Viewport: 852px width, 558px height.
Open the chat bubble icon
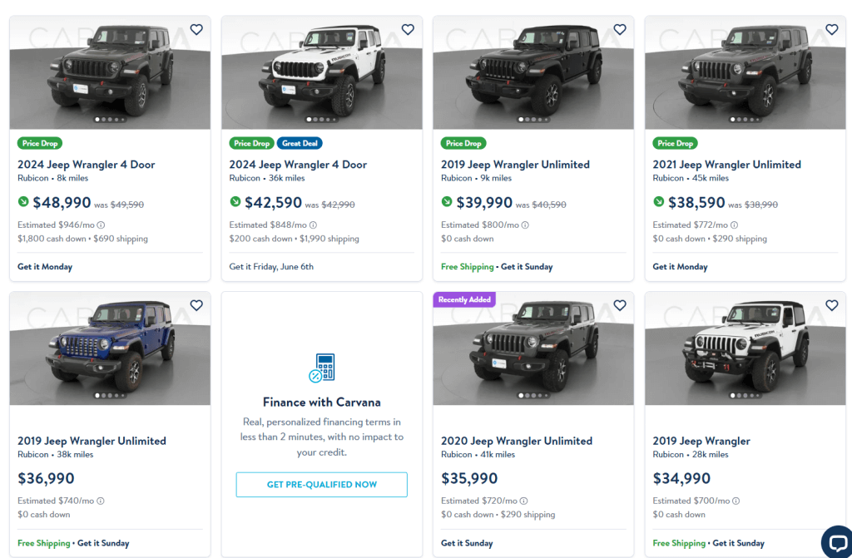(837, 542)
